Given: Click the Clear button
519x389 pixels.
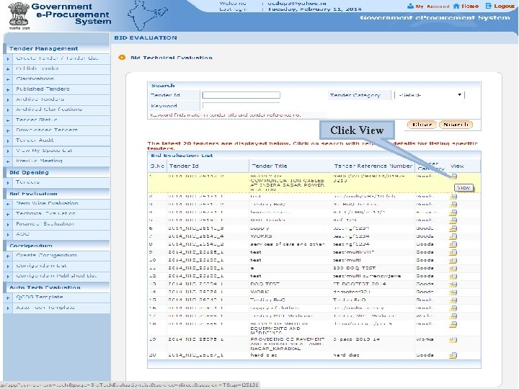Looking at the screenshot, I should [422, 125].
